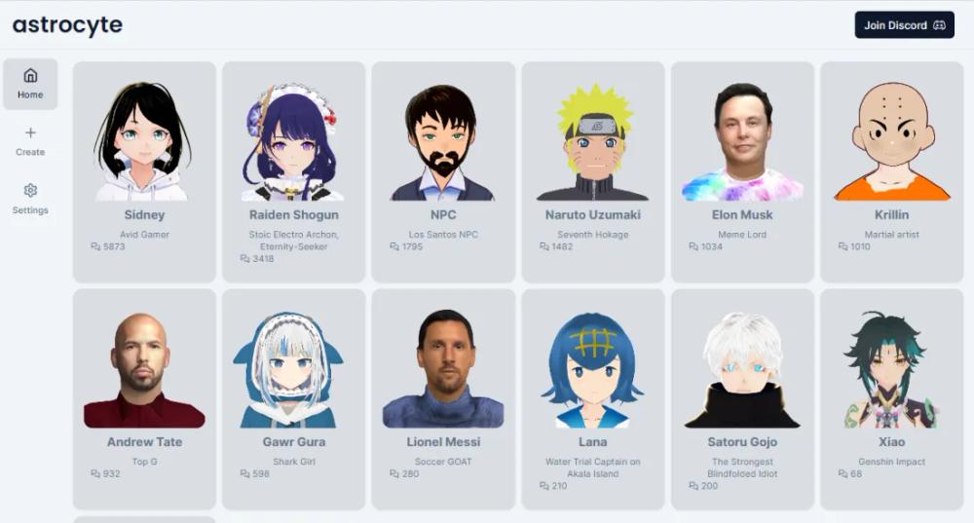Open the Lionel Messi character card

(x=443, y=399)
